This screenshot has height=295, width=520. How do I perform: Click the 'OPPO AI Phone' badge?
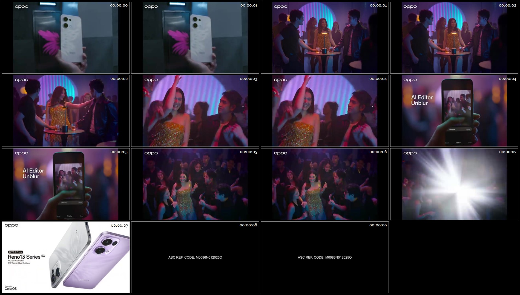point(16,252)
